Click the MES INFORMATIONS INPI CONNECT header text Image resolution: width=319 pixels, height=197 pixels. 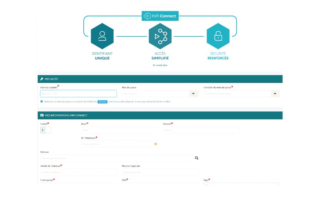point(66,115)
